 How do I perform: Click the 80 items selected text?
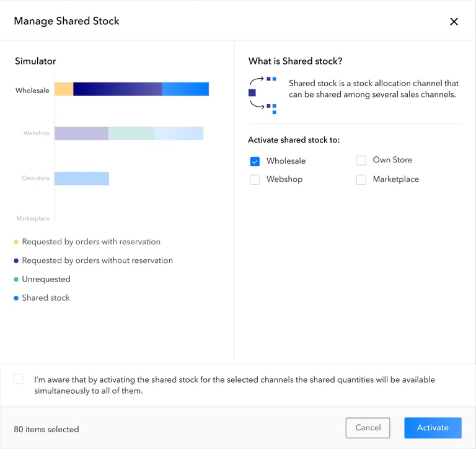(46, 429)
